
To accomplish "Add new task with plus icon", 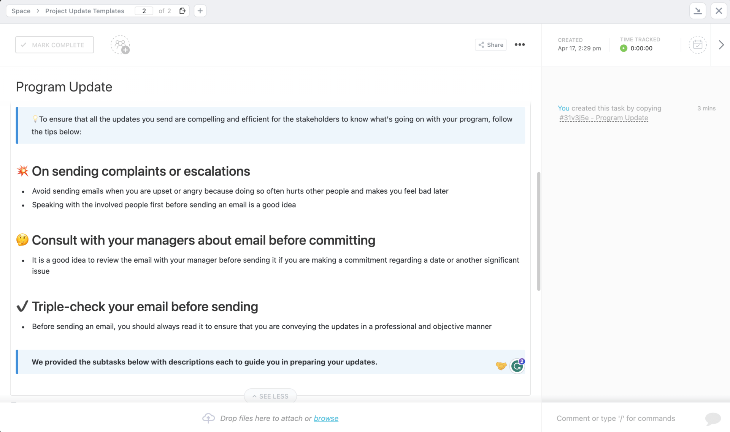I will pyautogui.click(x=200, y=11).
